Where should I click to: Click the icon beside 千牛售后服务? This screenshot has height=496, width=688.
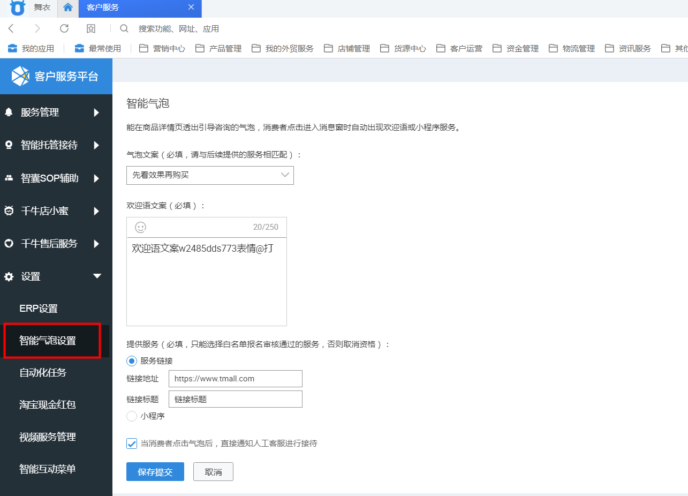click(x=9, y=244)
